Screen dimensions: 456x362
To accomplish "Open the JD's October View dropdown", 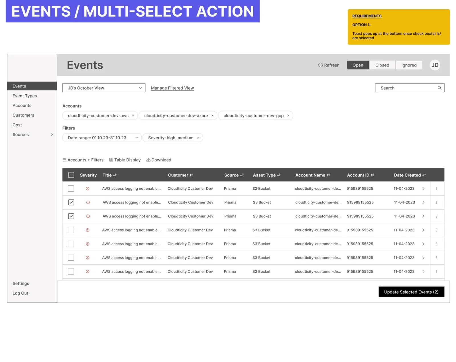I will coord(104,88).
